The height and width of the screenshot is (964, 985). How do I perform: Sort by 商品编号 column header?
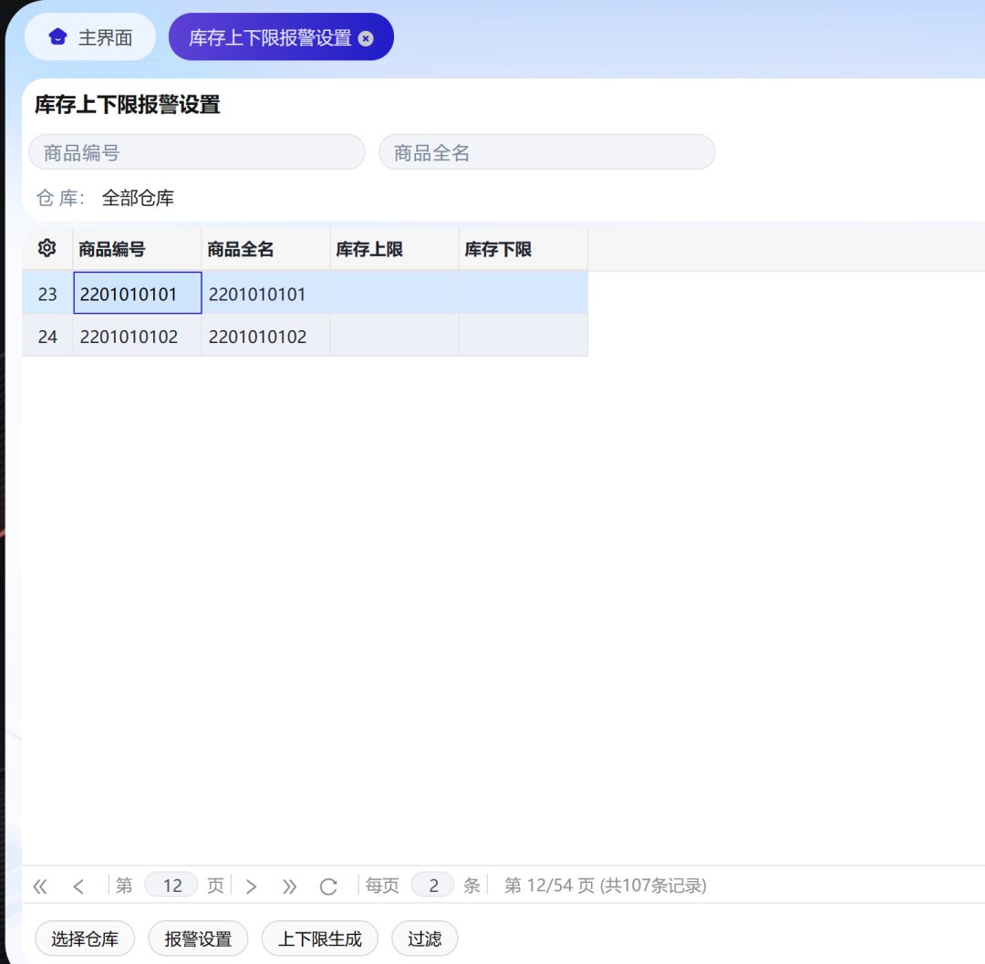tap(137, 249)
